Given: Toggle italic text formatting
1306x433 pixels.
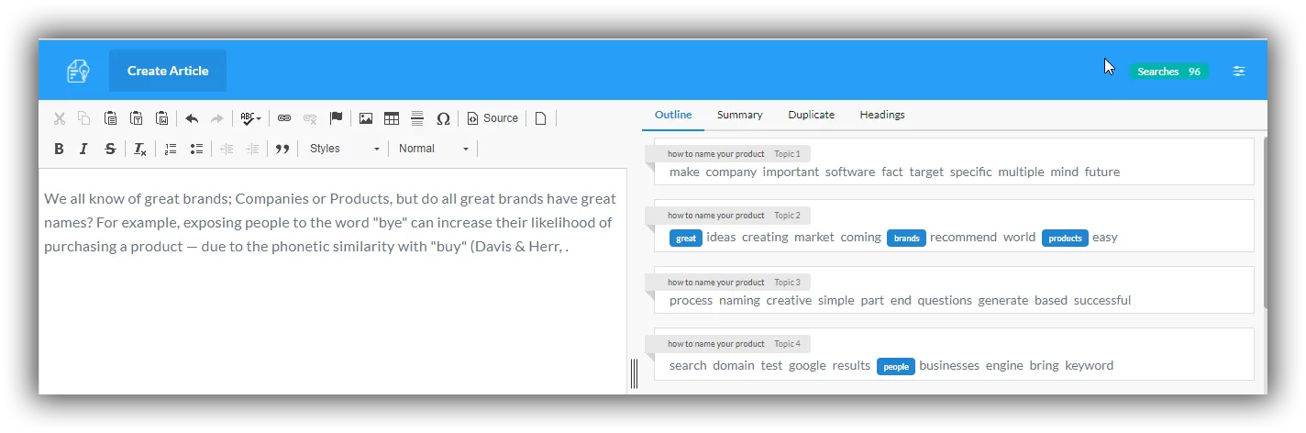Looking at the screenshot, I should coord(83,149).
